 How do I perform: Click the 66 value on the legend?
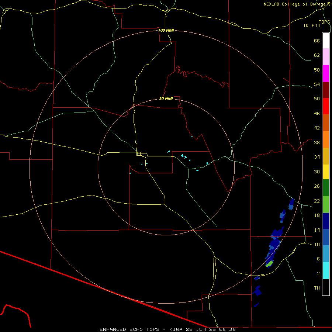click(317, 41)
